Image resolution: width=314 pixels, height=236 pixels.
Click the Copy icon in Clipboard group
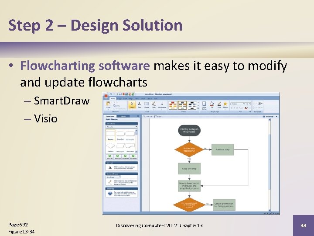click(x=115, y=105)
